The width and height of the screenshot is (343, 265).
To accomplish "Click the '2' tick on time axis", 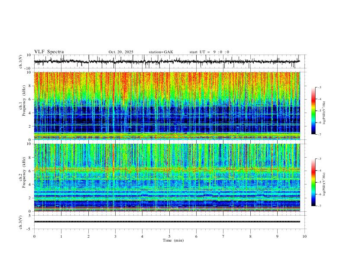I will coord(88,236).
